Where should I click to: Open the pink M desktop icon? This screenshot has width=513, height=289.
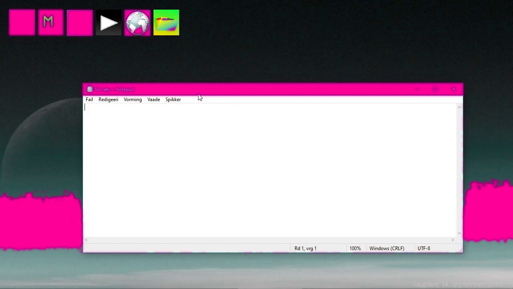[x=51, y=23]
